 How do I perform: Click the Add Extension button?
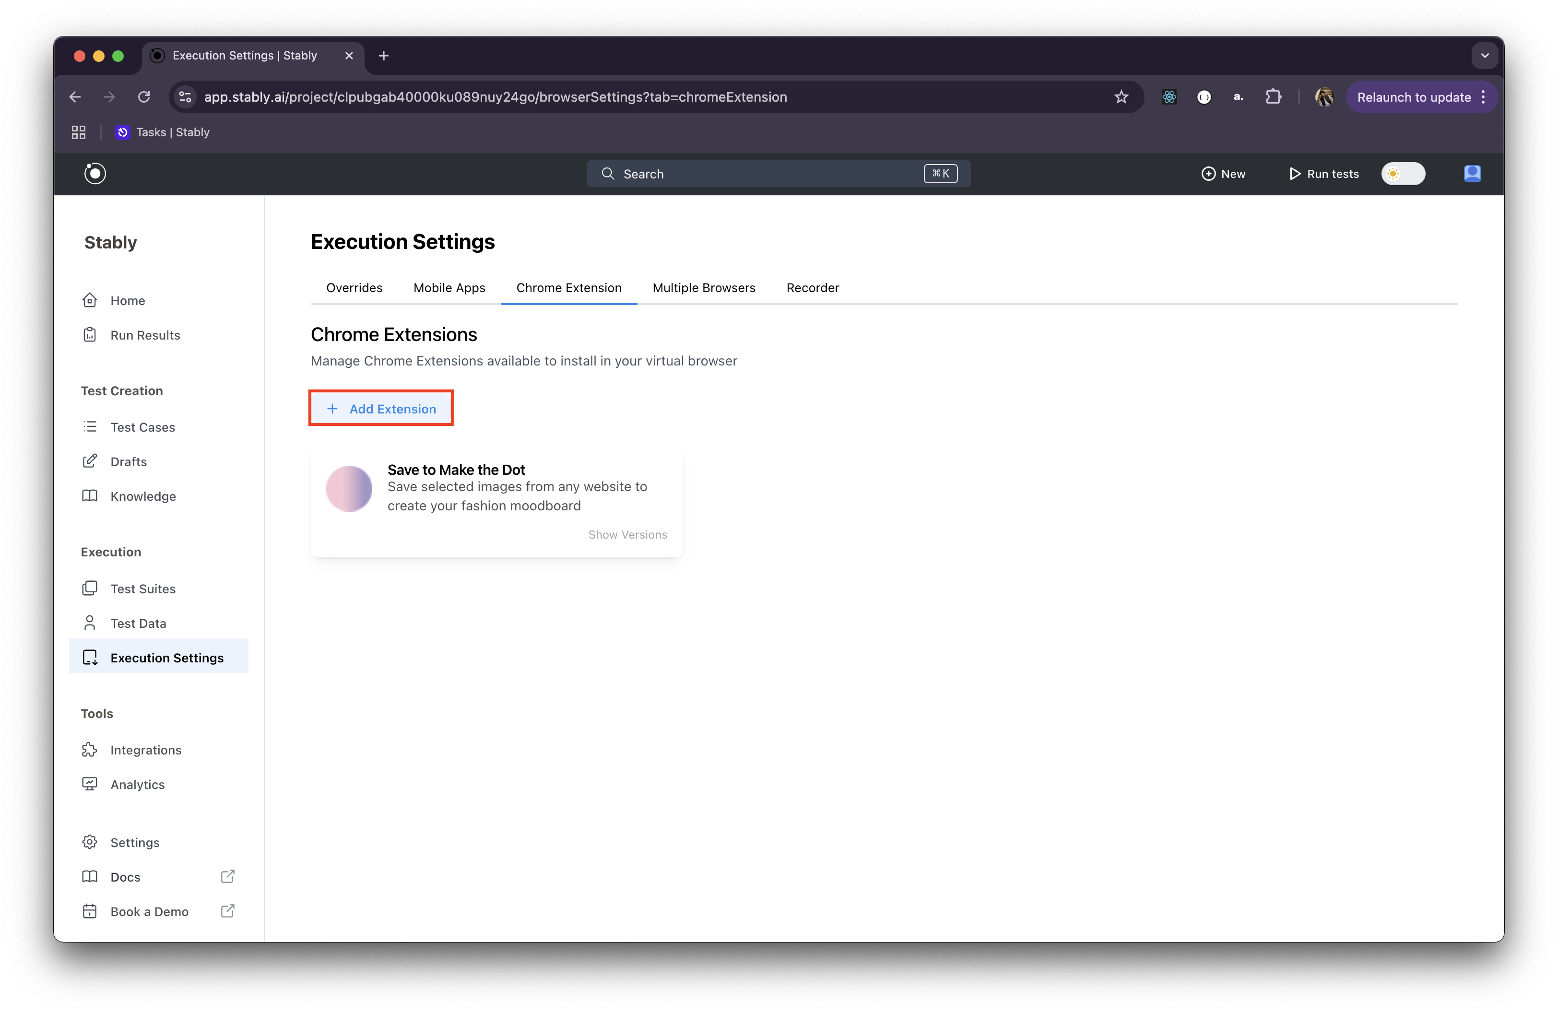[381, 409]
